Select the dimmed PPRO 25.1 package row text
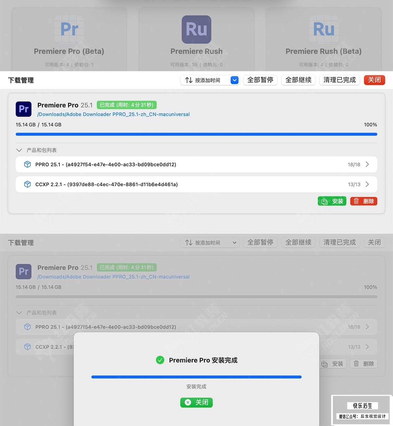Screen dimensions: 393x426 click(x=106, y=327)
